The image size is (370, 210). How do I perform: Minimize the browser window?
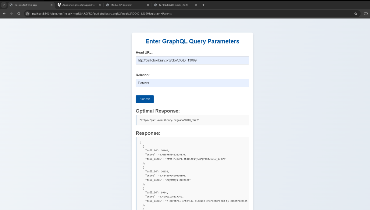365,5
